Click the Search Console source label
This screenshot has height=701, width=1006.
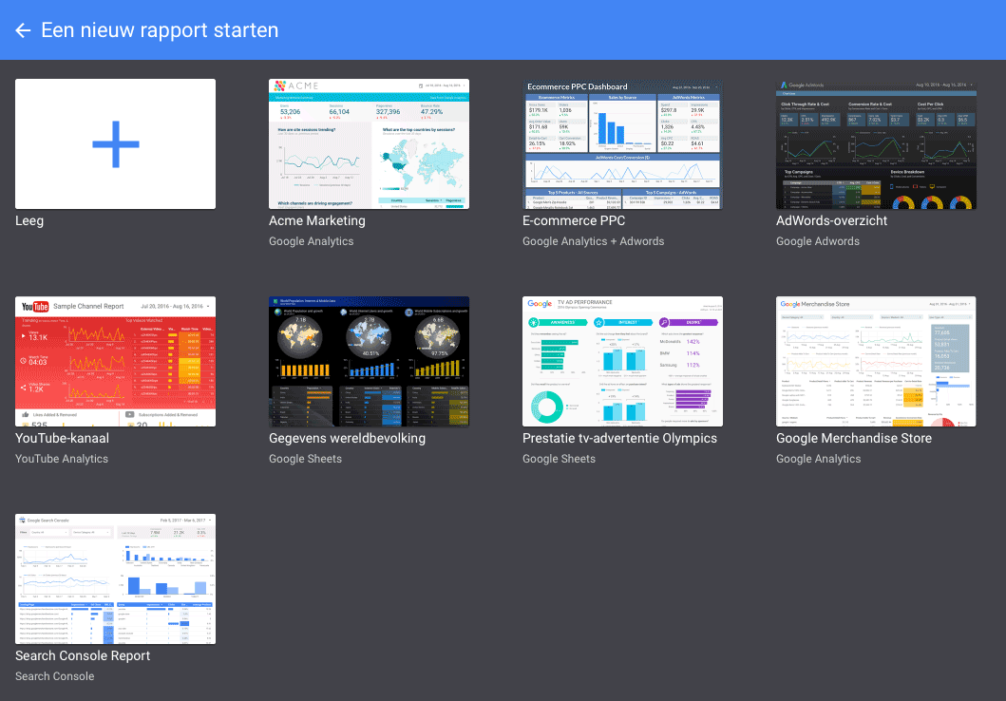click(54, 676)
